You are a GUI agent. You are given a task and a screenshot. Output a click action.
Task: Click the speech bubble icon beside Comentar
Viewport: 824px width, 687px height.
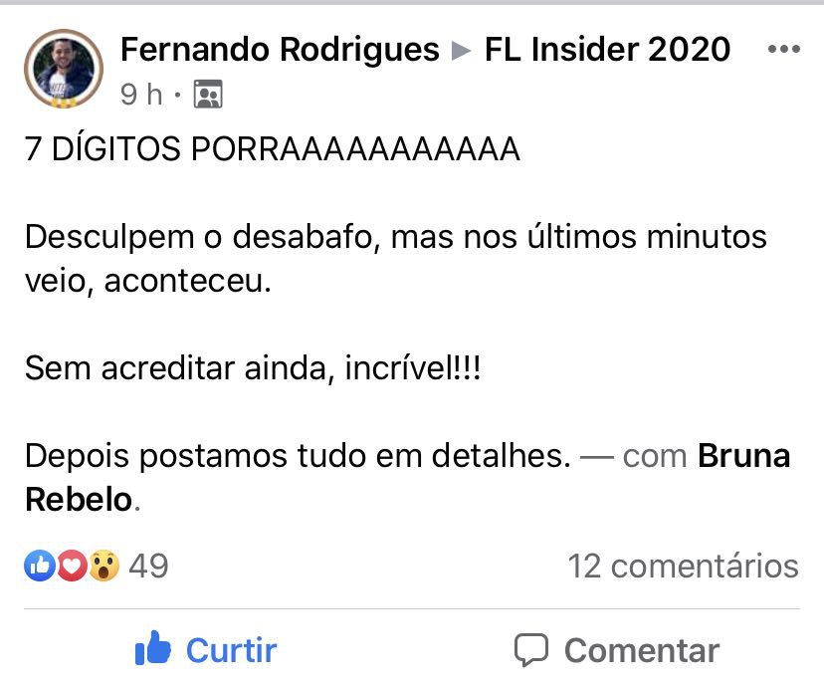click(530, 650)
